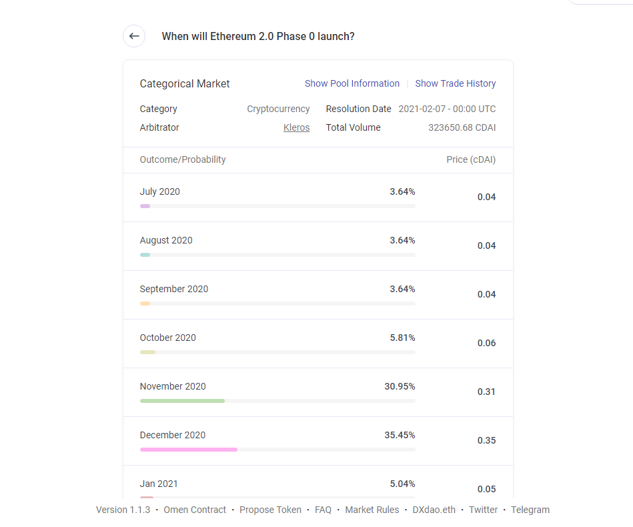The width and height of the screenshot is (633, 527).
Task: Open the Twitter footer link
Action: pyautogui.click(x=483, y=510)
